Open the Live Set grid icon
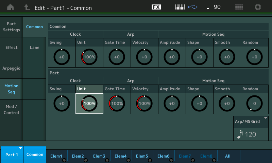 point(239,7)
